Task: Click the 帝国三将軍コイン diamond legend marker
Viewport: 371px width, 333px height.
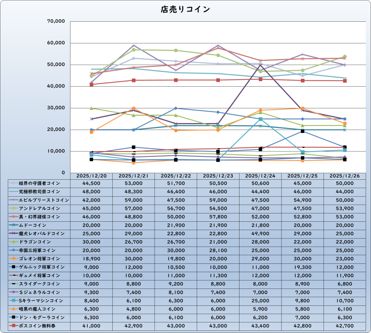Action: 13,250
